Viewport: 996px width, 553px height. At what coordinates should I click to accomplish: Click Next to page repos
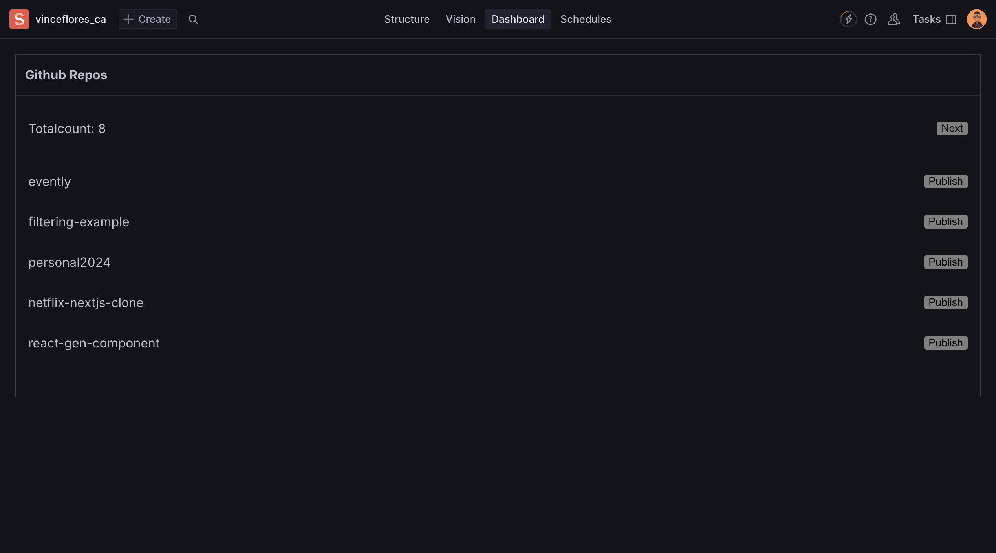click(952, 128)
